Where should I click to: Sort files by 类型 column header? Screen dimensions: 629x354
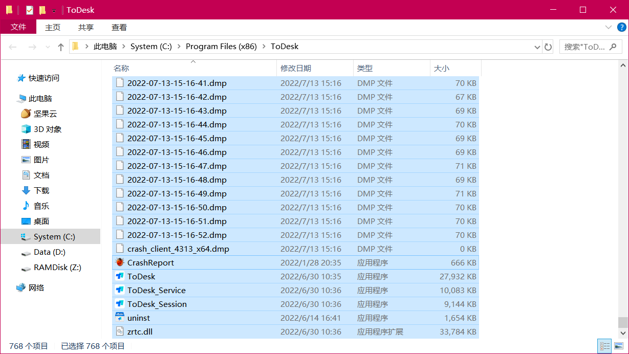[x=392, y=68]
